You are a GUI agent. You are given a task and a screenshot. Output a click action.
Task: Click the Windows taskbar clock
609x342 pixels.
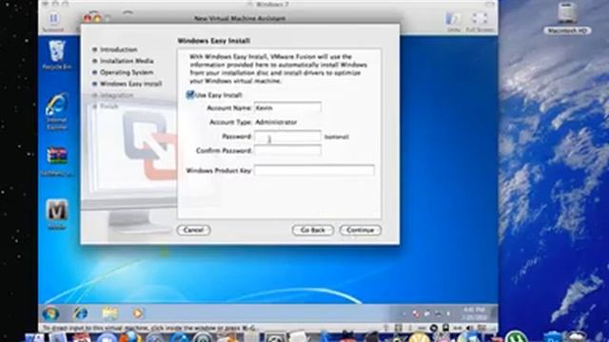[474, 313]
